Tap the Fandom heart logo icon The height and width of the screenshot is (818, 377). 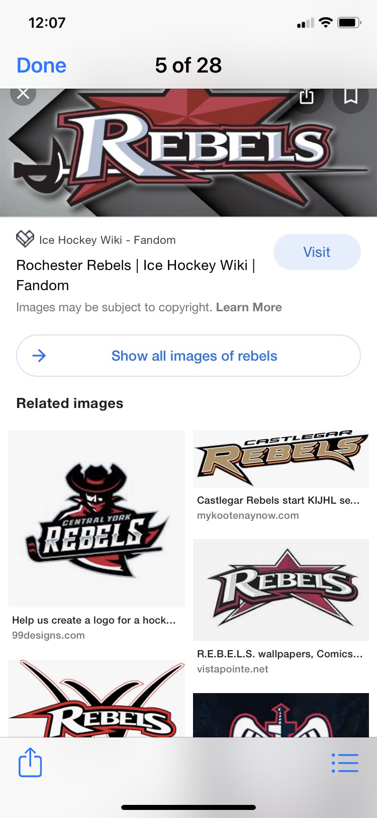25,239
